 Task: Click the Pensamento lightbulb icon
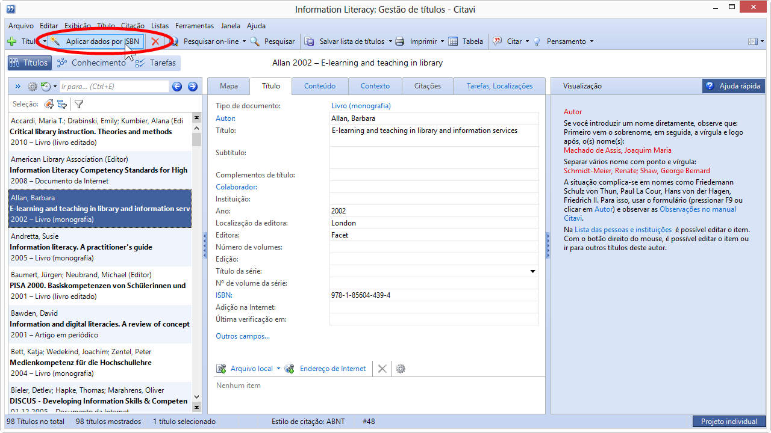537,41
